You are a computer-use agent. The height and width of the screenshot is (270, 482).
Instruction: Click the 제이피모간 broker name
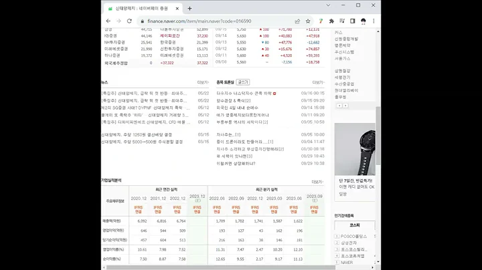(x=169, y=36)
